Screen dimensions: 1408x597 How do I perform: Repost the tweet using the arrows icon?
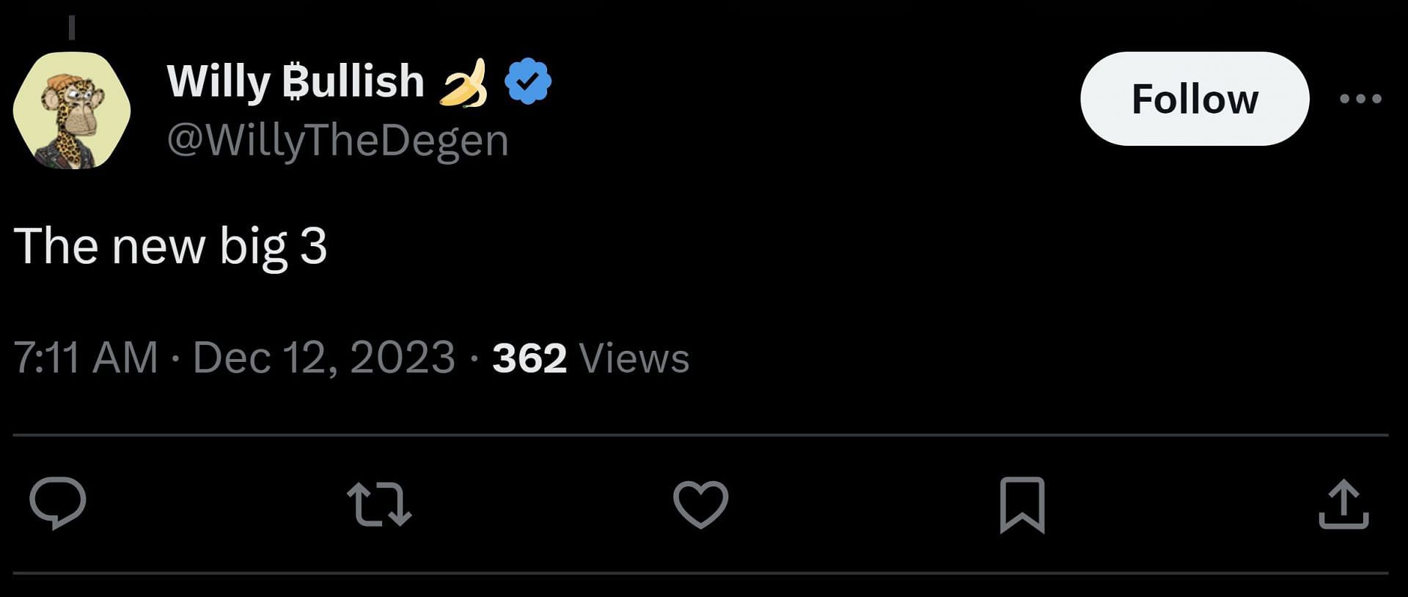(379, 504)
